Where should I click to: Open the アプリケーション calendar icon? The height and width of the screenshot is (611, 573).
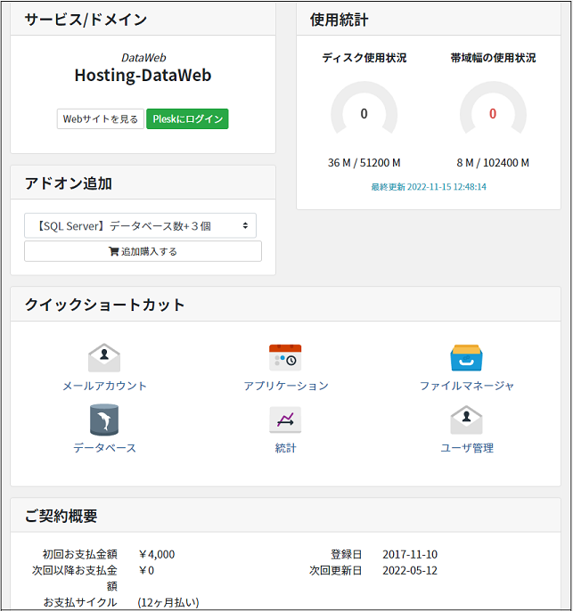coord(285,358)
